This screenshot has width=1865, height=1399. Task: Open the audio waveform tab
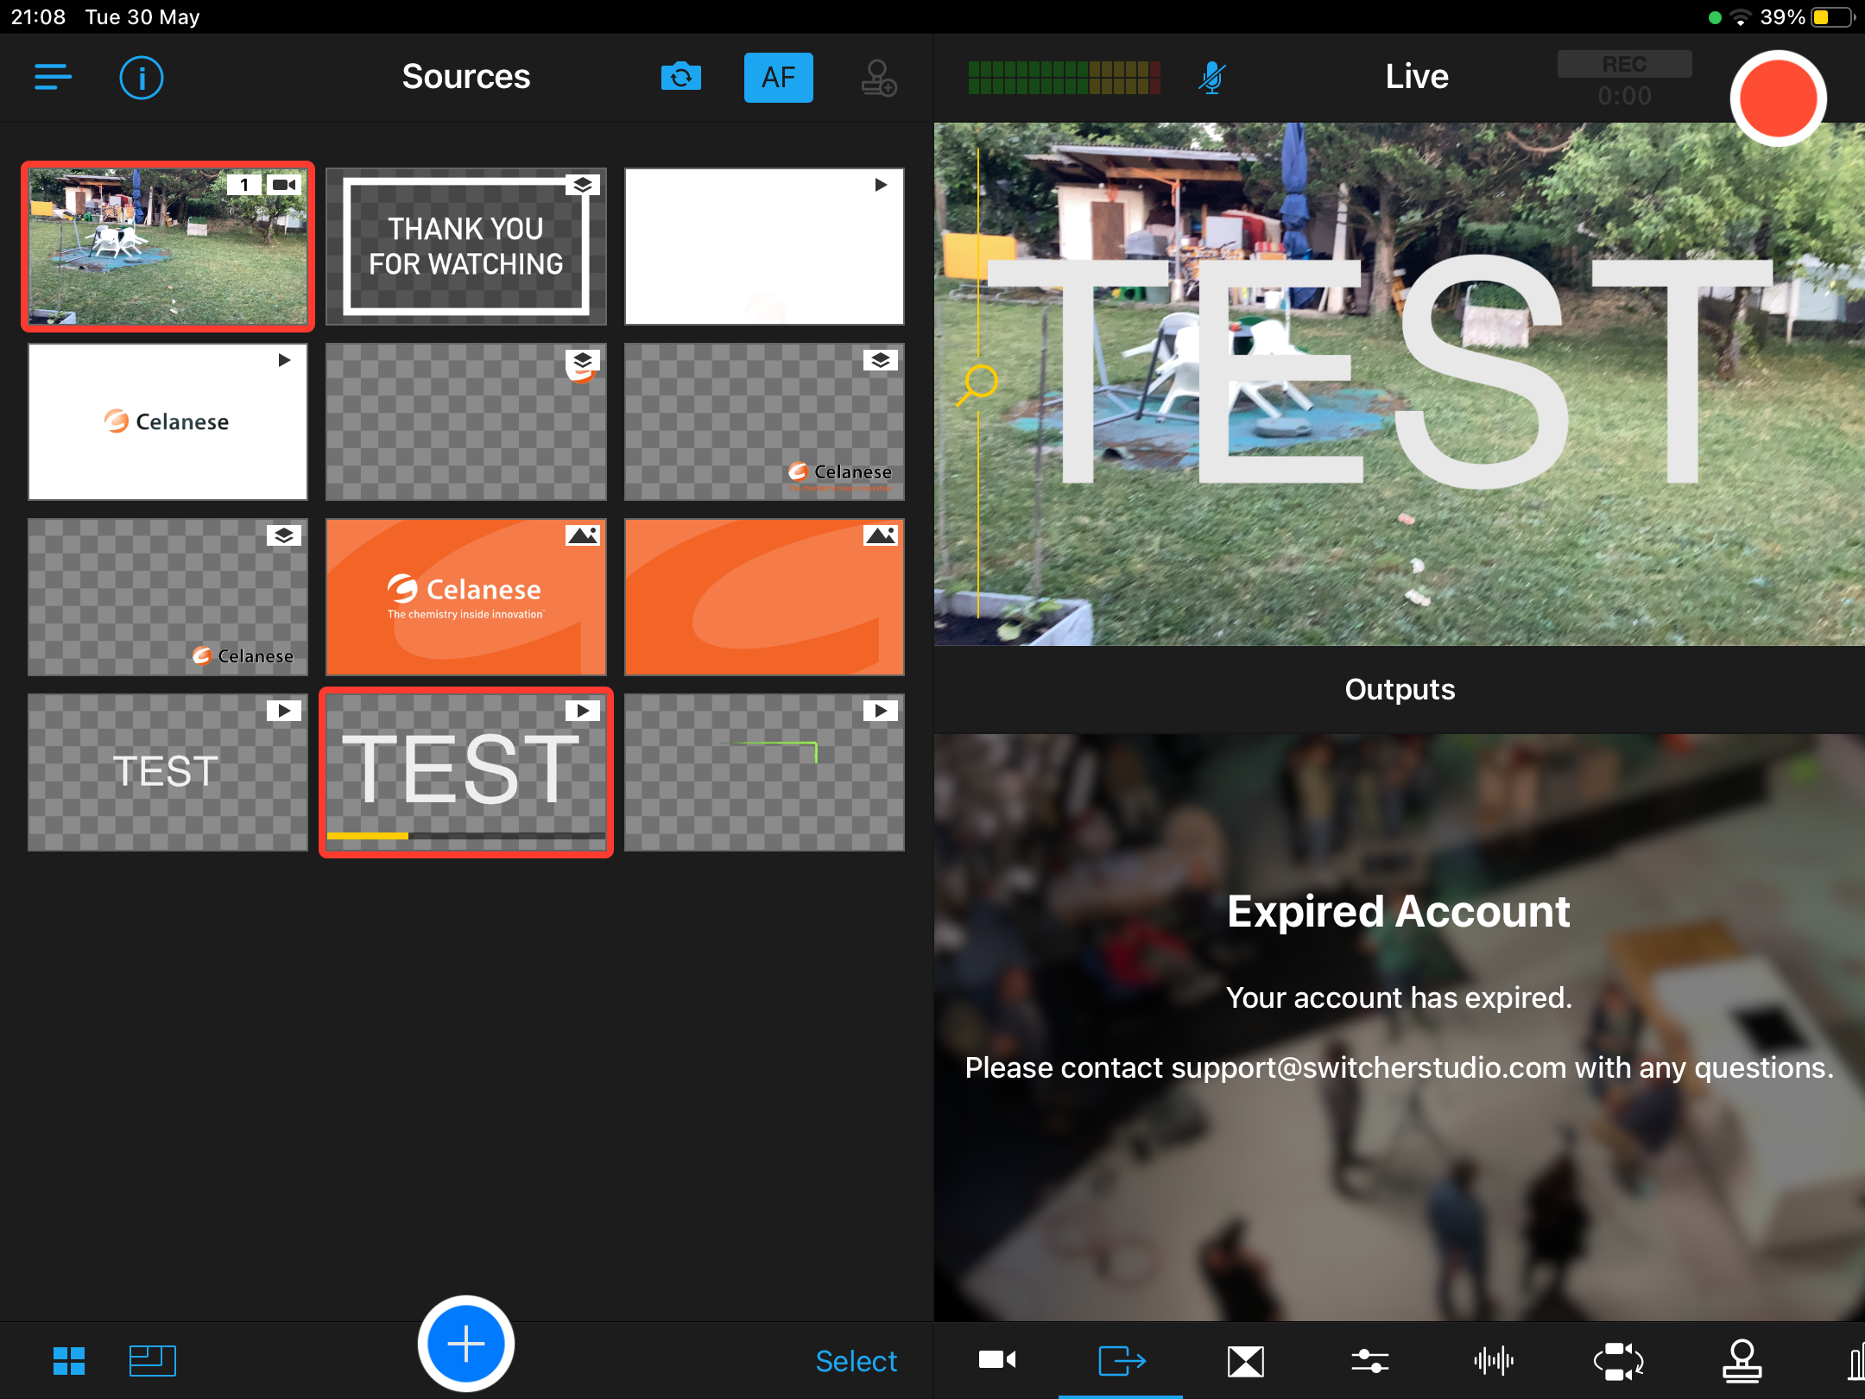point(1494,1361)
